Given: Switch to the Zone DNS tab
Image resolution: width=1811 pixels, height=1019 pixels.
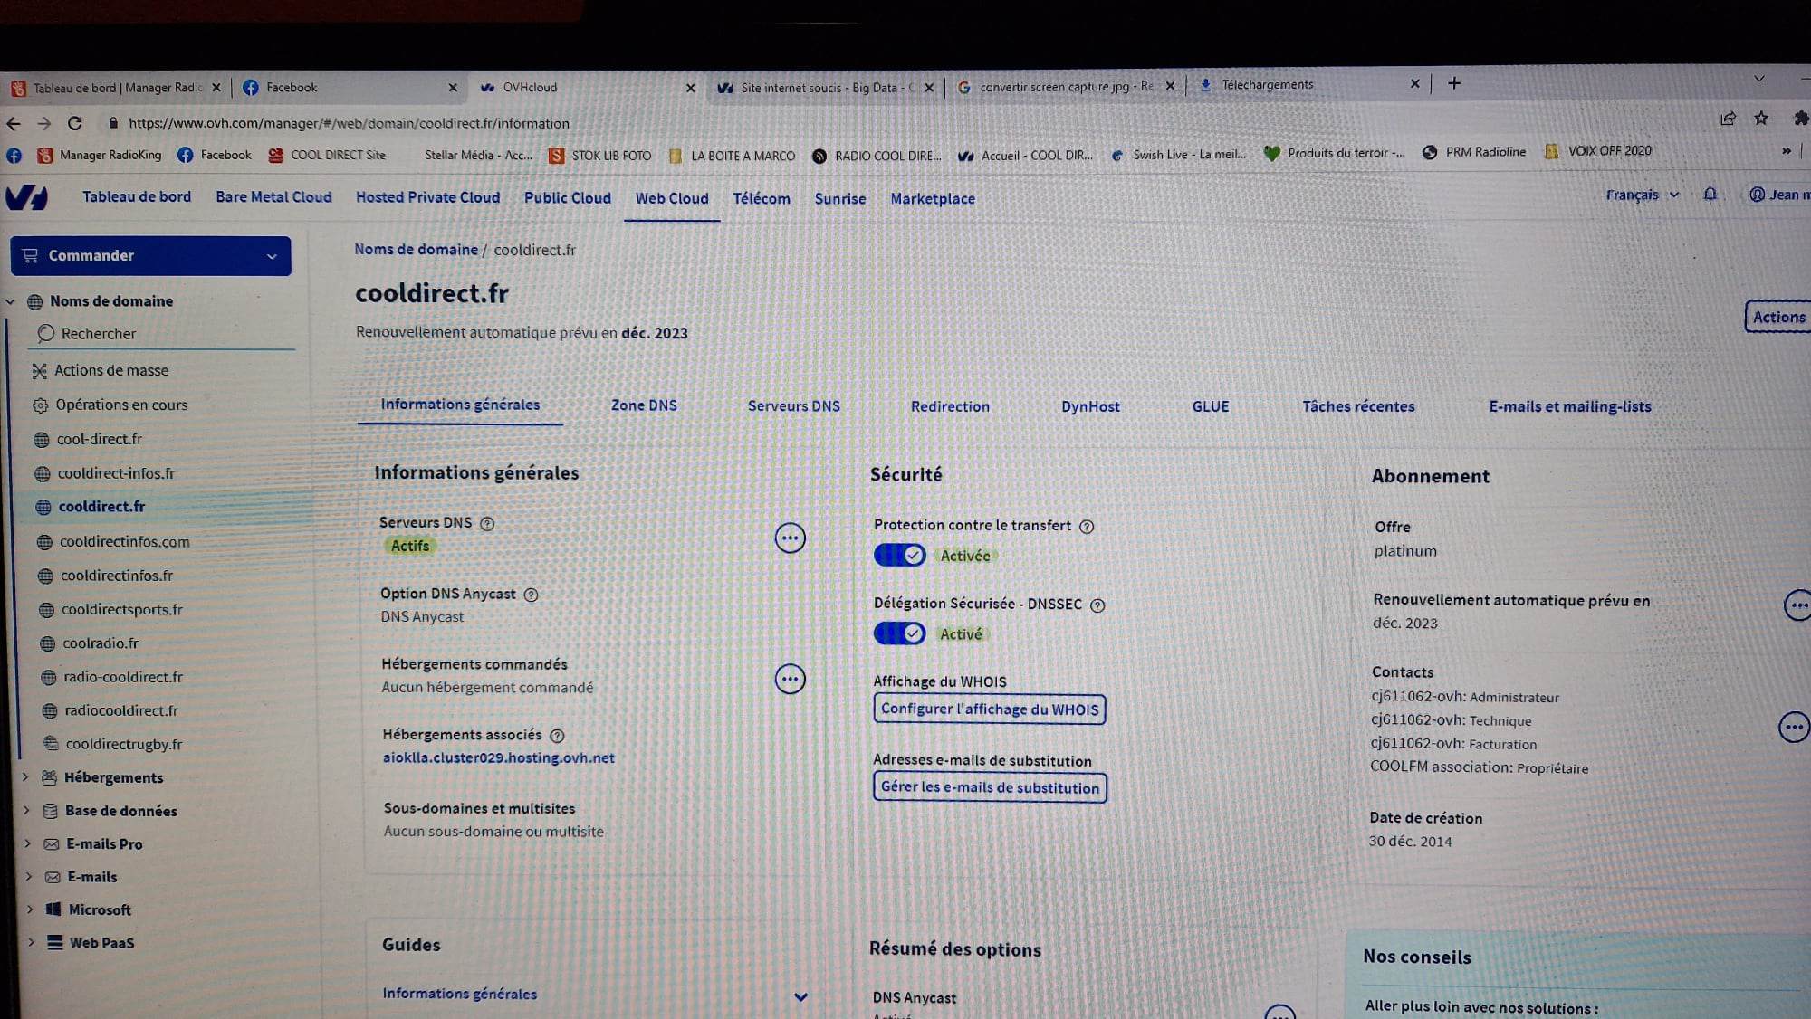Looking at the screenshot, I should tap(644, 405).
